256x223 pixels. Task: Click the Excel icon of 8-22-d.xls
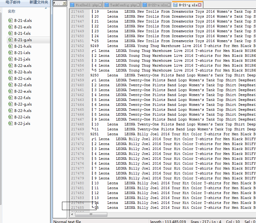point(10,85)
